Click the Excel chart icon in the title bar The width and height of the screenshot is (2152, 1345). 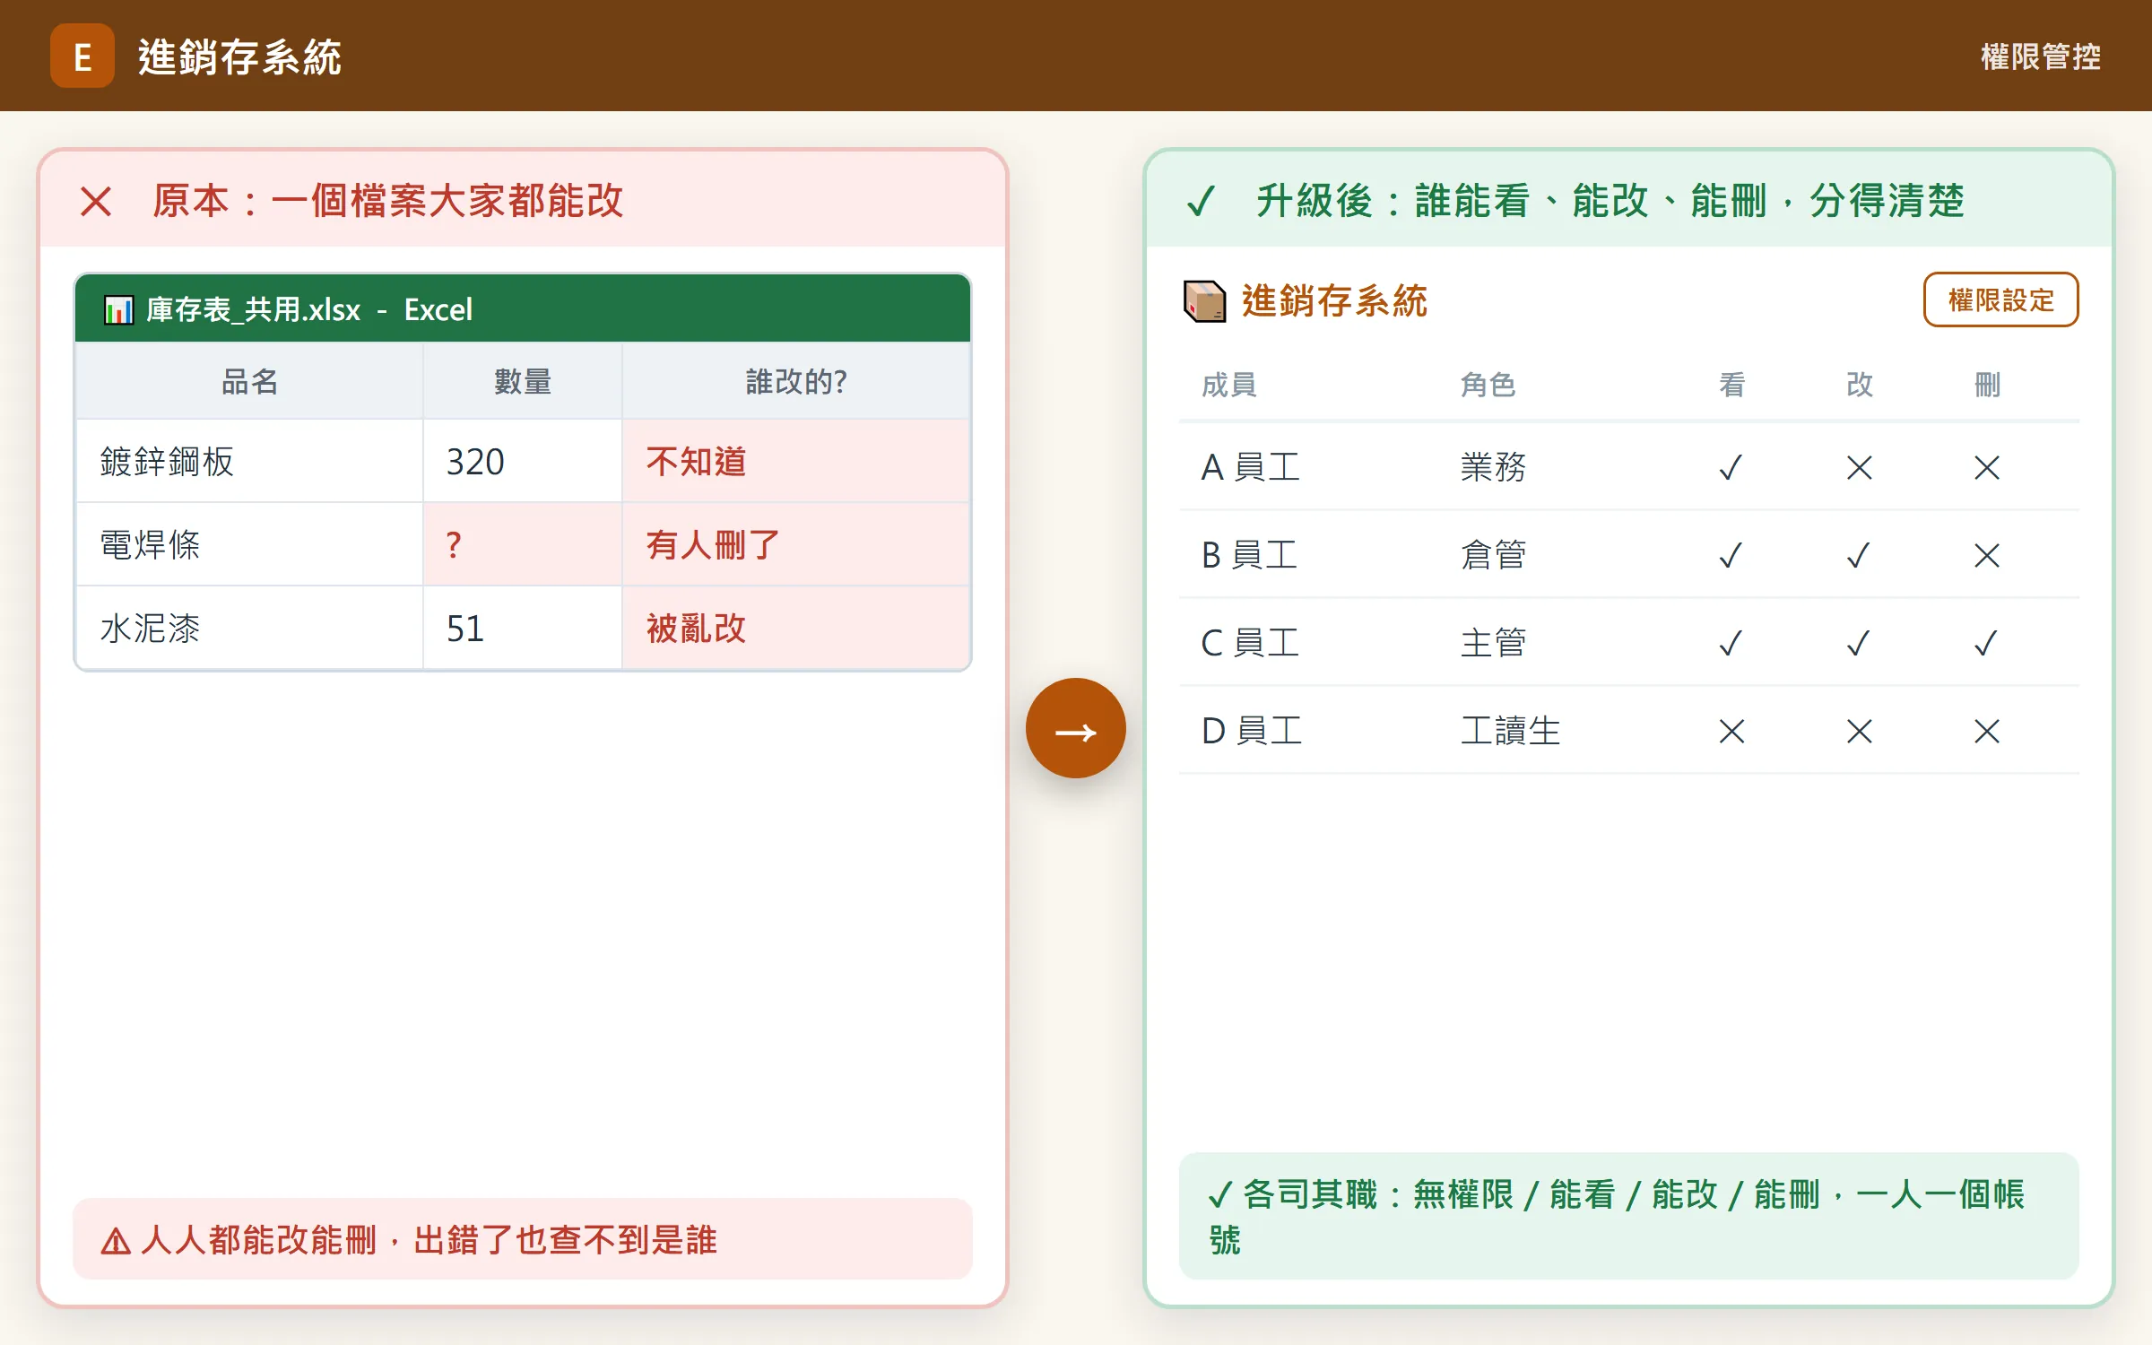point(118,310)
